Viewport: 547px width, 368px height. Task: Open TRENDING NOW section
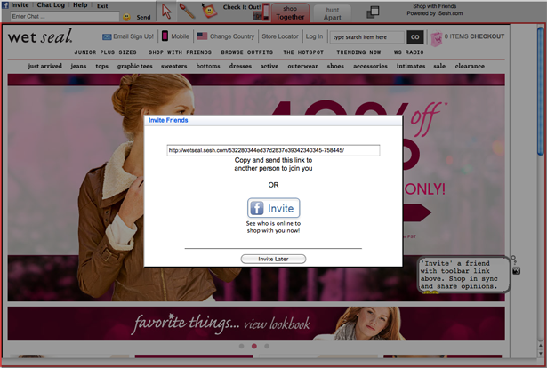tap(358, 52)
